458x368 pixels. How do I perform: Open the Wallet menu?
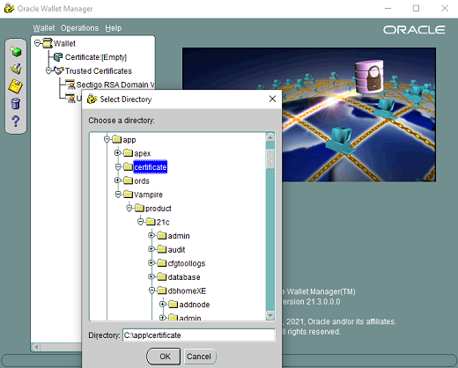[44, 28]
